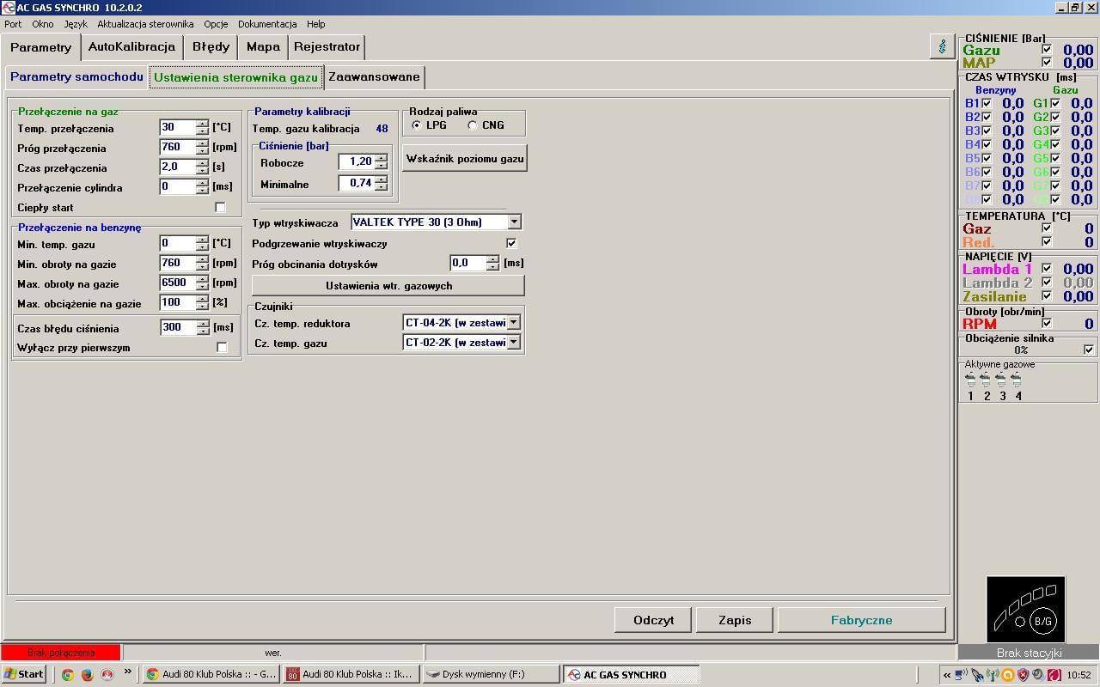Uncheck Podgrzewanie wtryskiwaczy

click(x=511, y=243)
